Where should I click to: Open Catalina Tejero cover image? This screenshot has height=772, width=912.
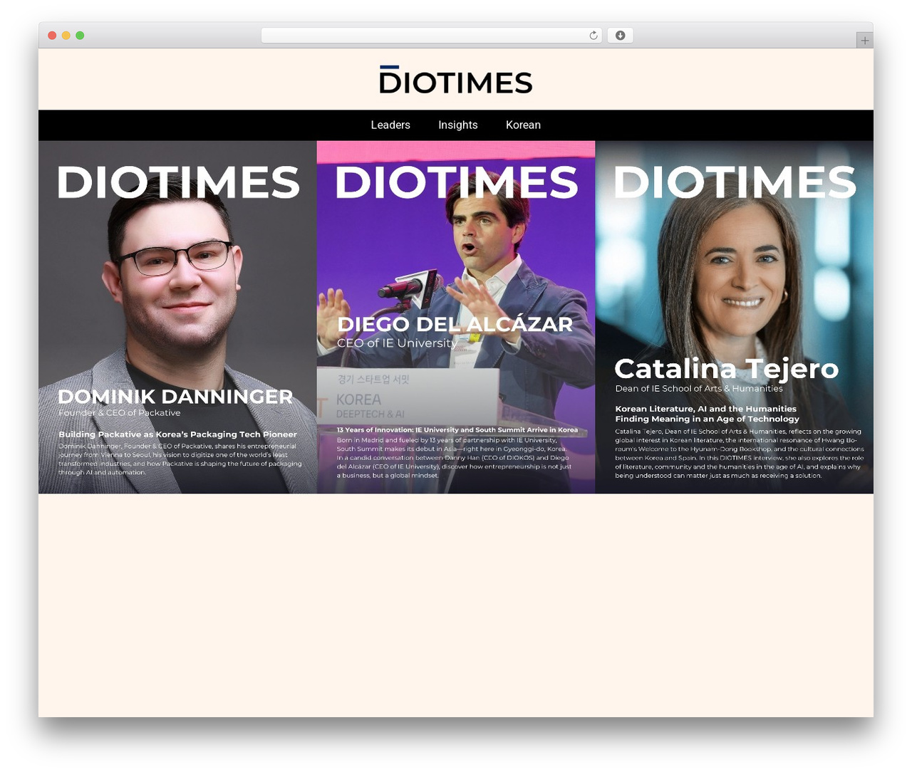(x=735, y=317)
